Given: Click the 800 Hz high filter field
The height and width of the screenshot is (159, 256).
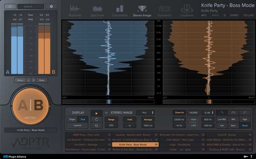Looking at the screenshot, I should (x=208, y=119).
